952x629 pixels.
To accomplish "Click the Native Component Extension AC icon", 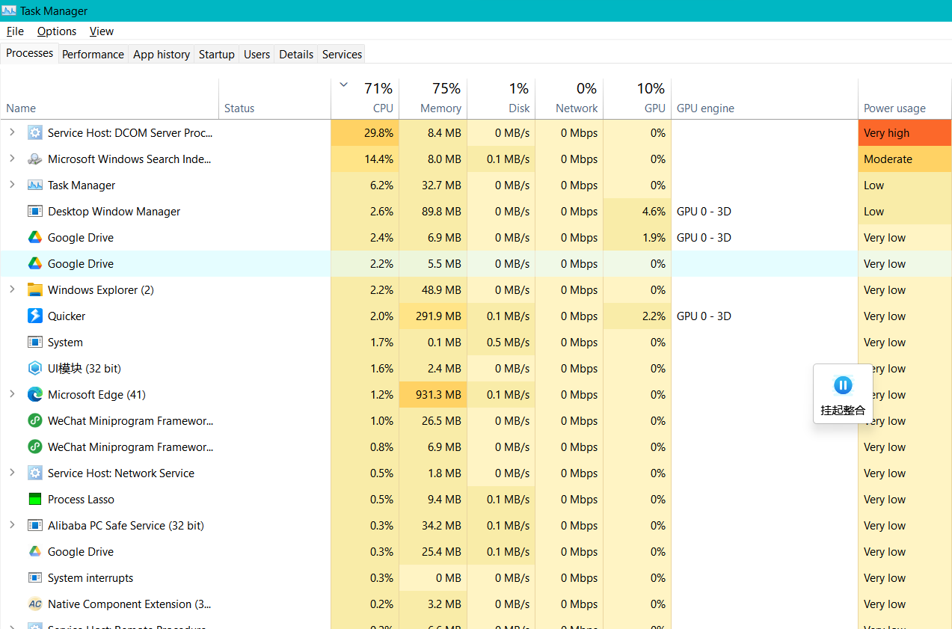I will click(35, 604).
